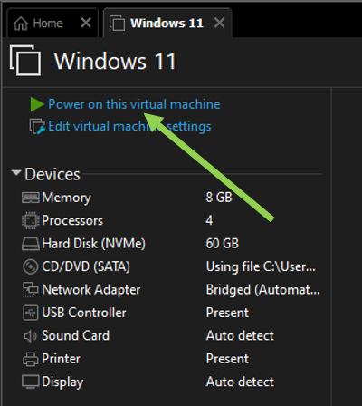362x406 pixels.
Task: Switch to the Windows 11 tab
Action: point(167,24)
